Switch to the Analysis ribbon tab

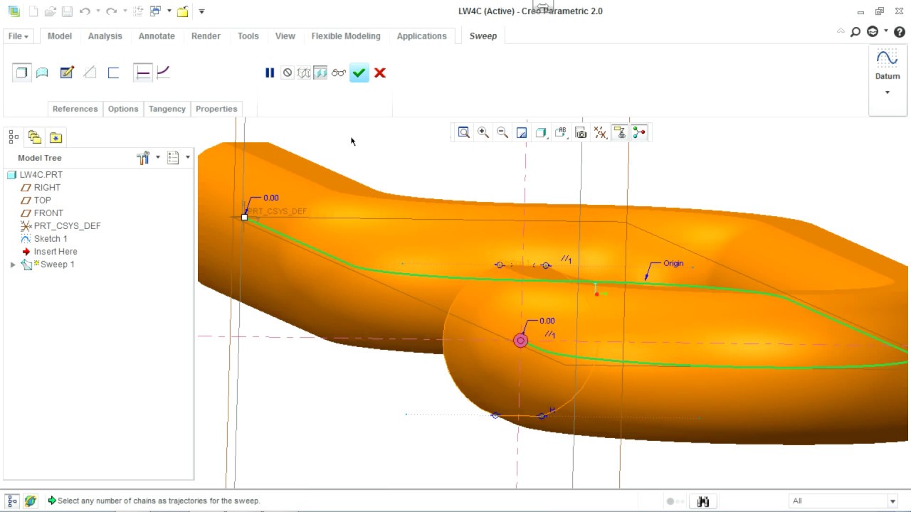coord(105,36)
